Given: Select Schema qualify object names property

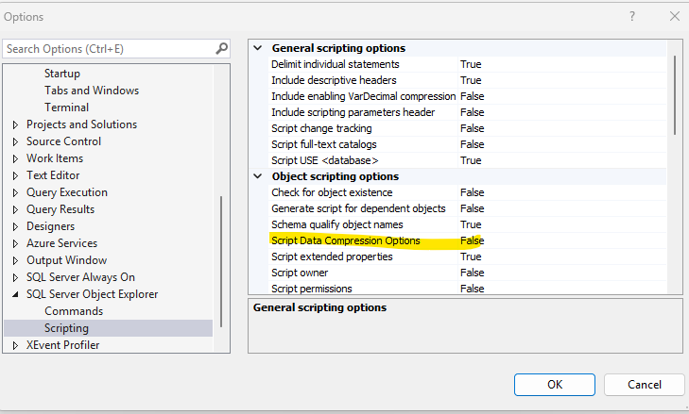Looking at the screenshot, I should point(337,224).
